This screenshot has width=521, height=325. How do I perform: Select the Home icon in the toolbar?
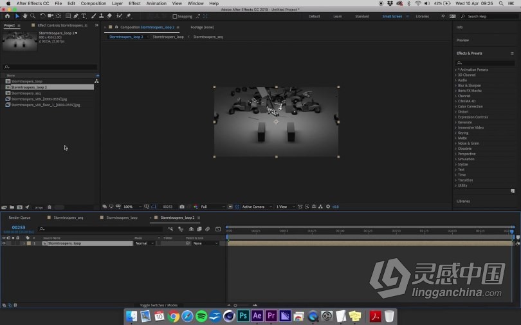(7, 16)
